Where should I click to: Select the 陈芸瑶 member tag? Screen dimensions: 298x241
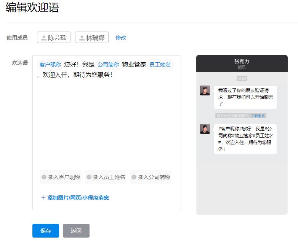54,38
